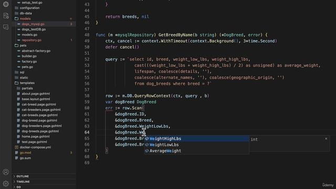Expand the OUTLINE section
The image size is (336, 189).
[44, 176]
